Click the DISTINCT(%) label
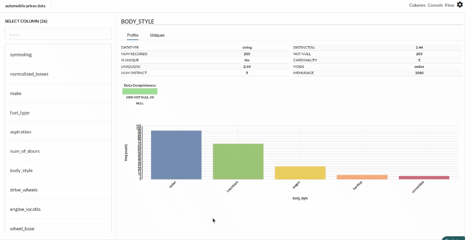The height and width of the screenshot is (240, 472). coord(303,48)
